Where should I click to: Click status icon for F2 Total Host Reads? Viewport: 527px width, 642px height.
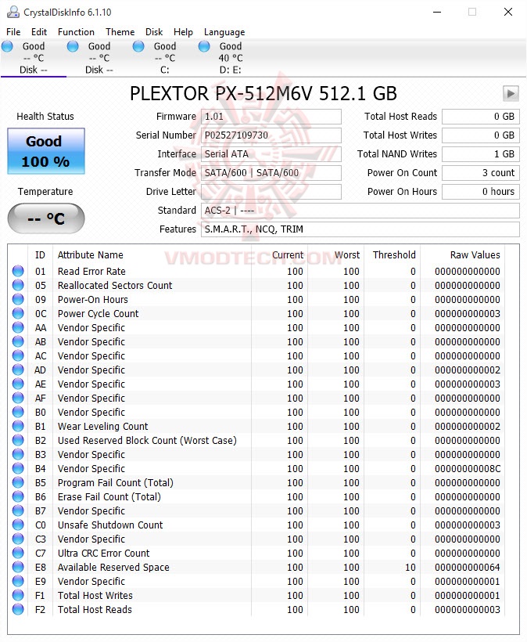tap(18, 609)
